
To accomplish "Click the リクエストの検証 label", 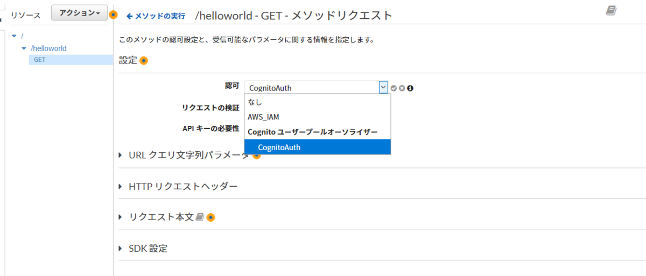I will [211, 108].
